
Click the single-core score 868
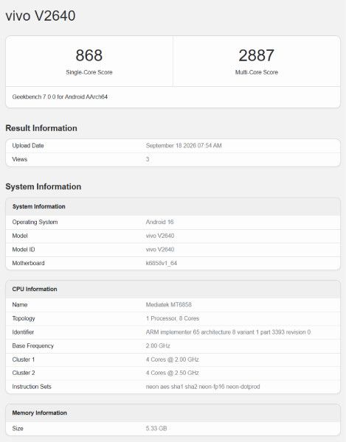[89, 55]
